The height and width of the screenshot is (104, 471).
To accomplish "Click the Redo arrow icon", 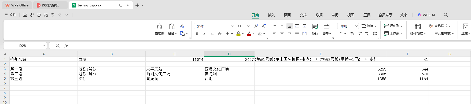I will tap(60, 15).
